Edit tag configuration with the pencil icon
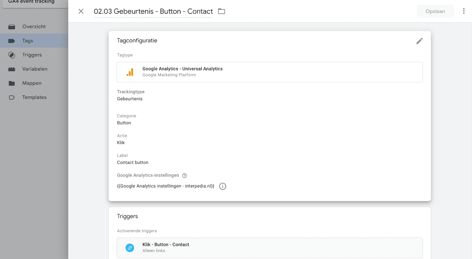Viewport: 472px width, 259px height. click(420, 41)
